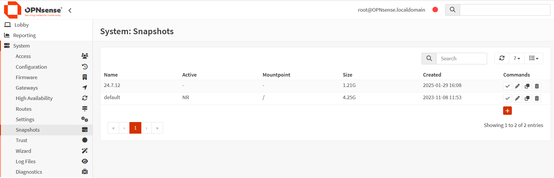Open the column selection dropdown

click(534, 58)
